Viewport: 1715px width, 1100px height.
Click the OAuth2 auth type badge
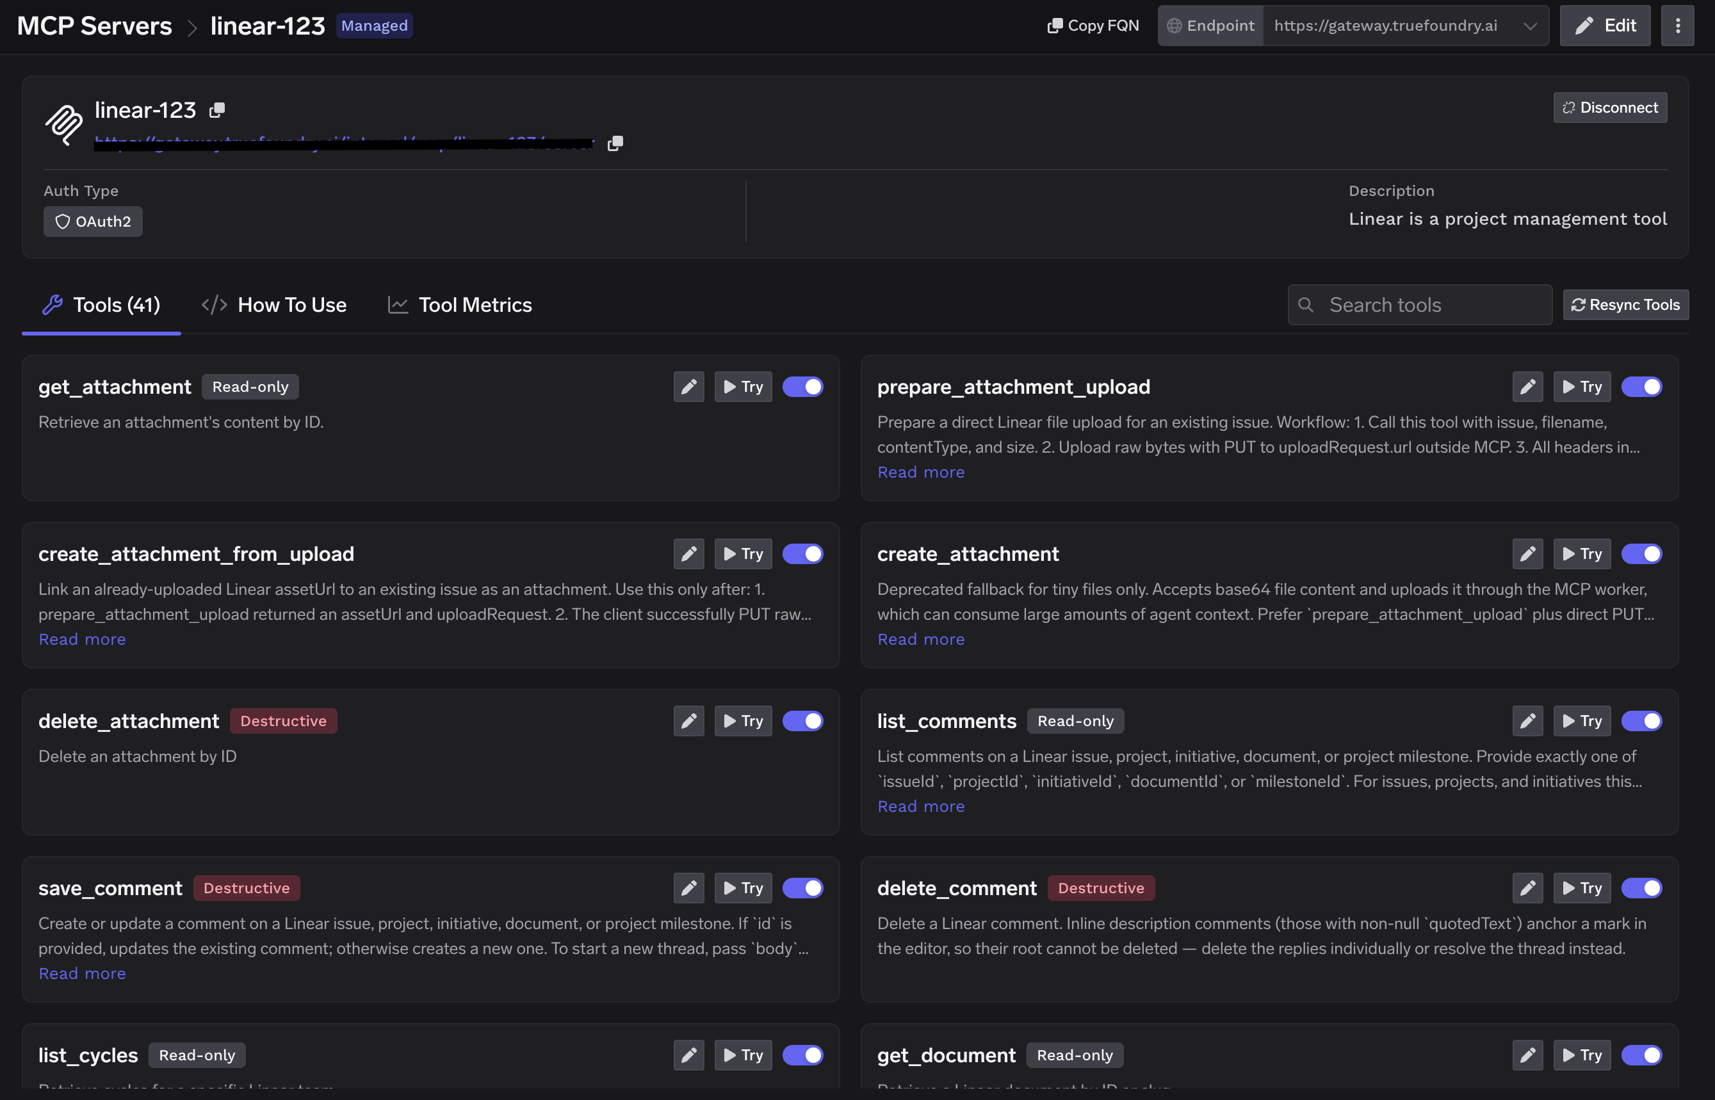coord(93,222)
